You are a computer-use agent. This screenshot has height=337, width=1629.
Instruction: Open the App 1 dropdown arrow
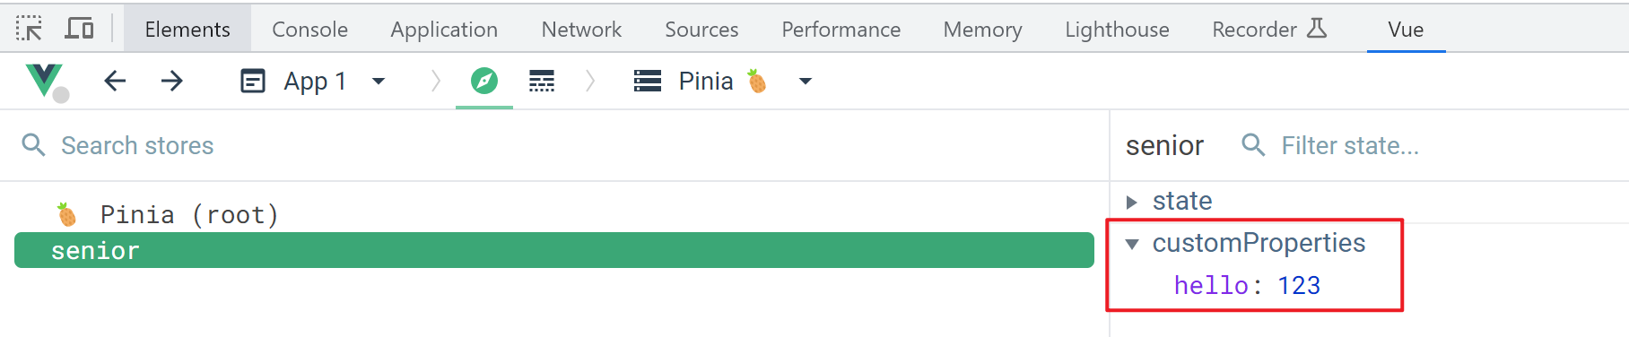pyautogui.click(x=379, y=82)
